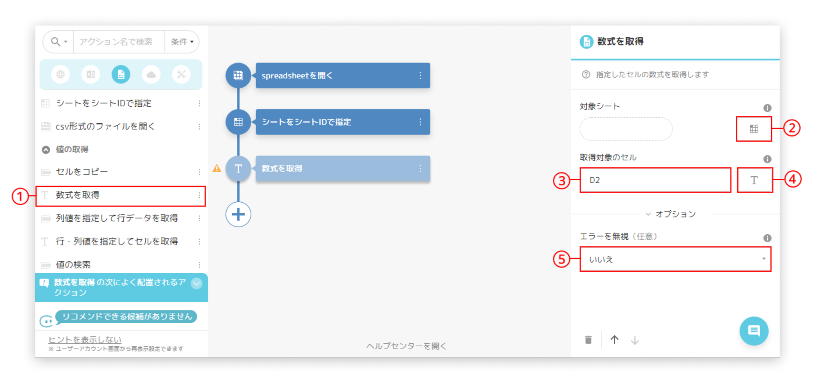Open the search type dropdown arrow
This screenshot has width=814, height=381.
[x=66, y=42]
